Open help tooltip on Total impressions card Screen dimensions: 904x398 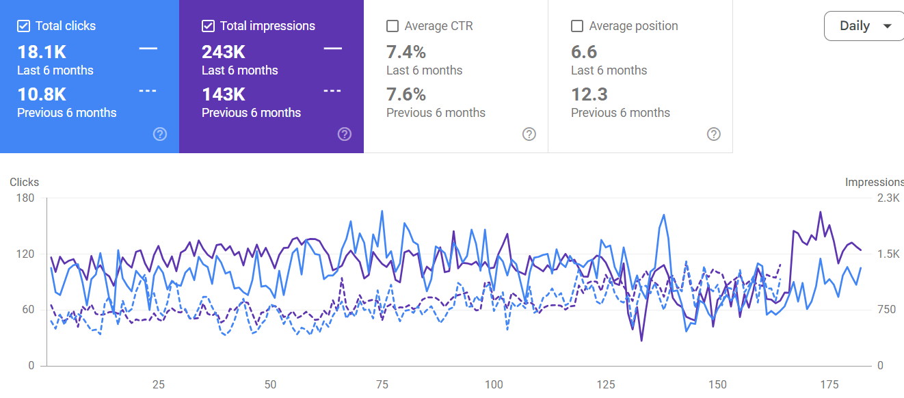[345, 134]
